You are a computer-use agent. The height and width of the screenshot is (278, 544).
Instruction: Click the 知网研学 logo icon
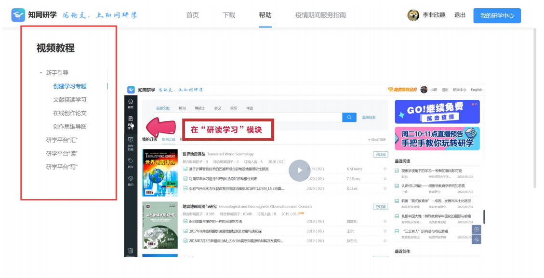(x=18, y=15)
